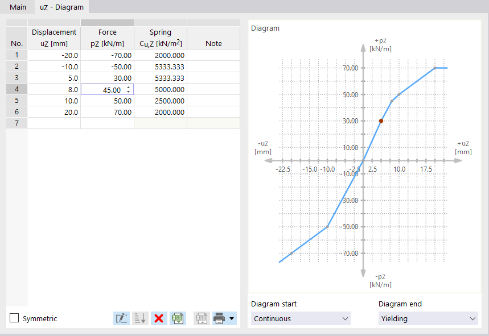Click force cell -50.00
The width and height of the screenshot is (489, 336).
[107, 67]
